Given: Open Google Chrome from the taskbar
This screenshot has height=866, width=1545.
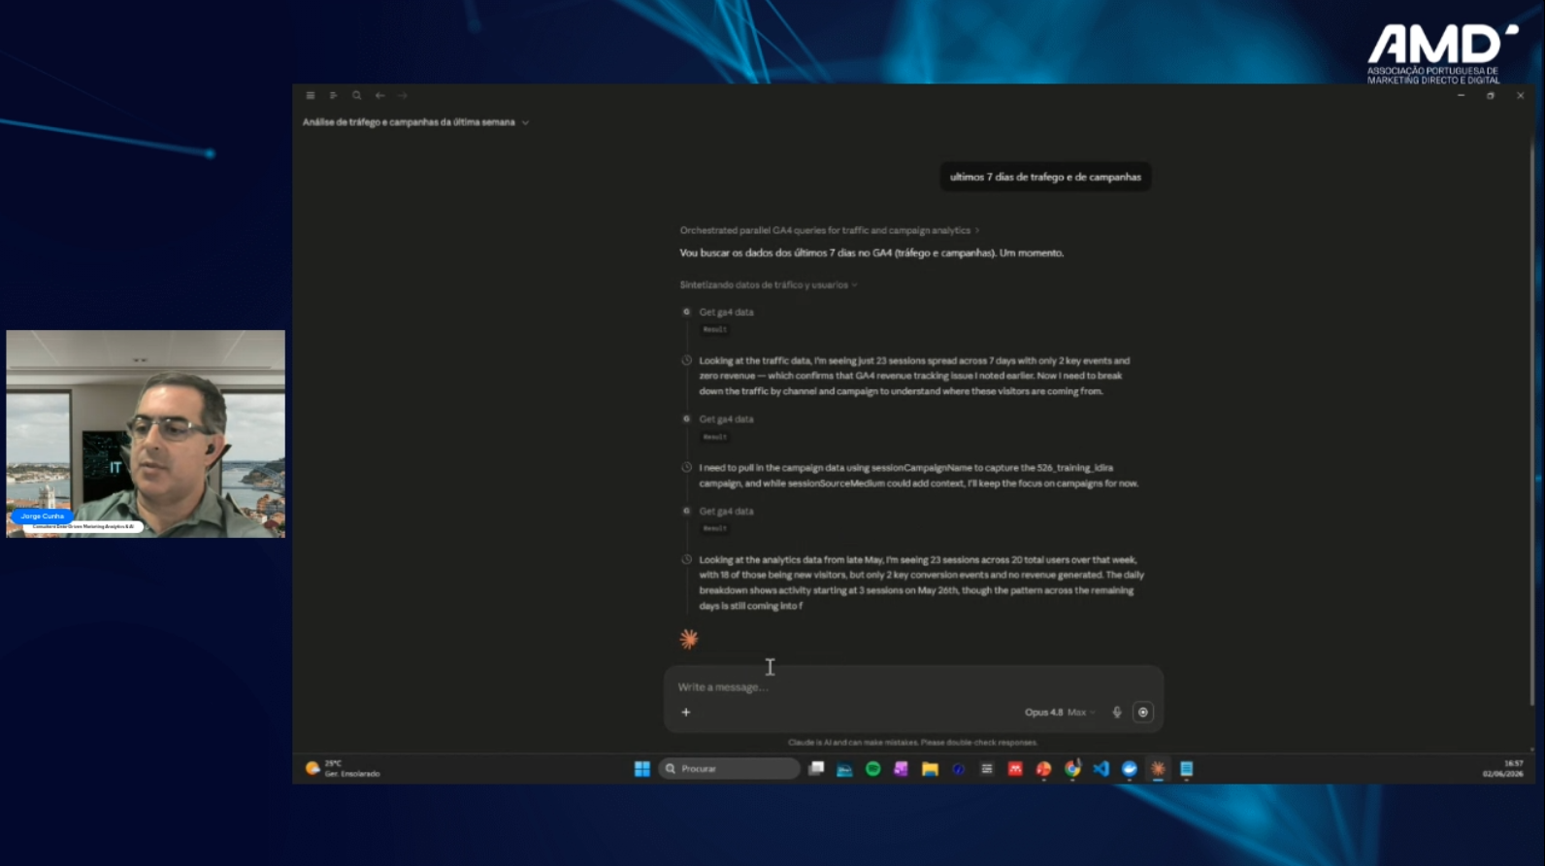Looking at the screenshot, I should [1072, 768].
